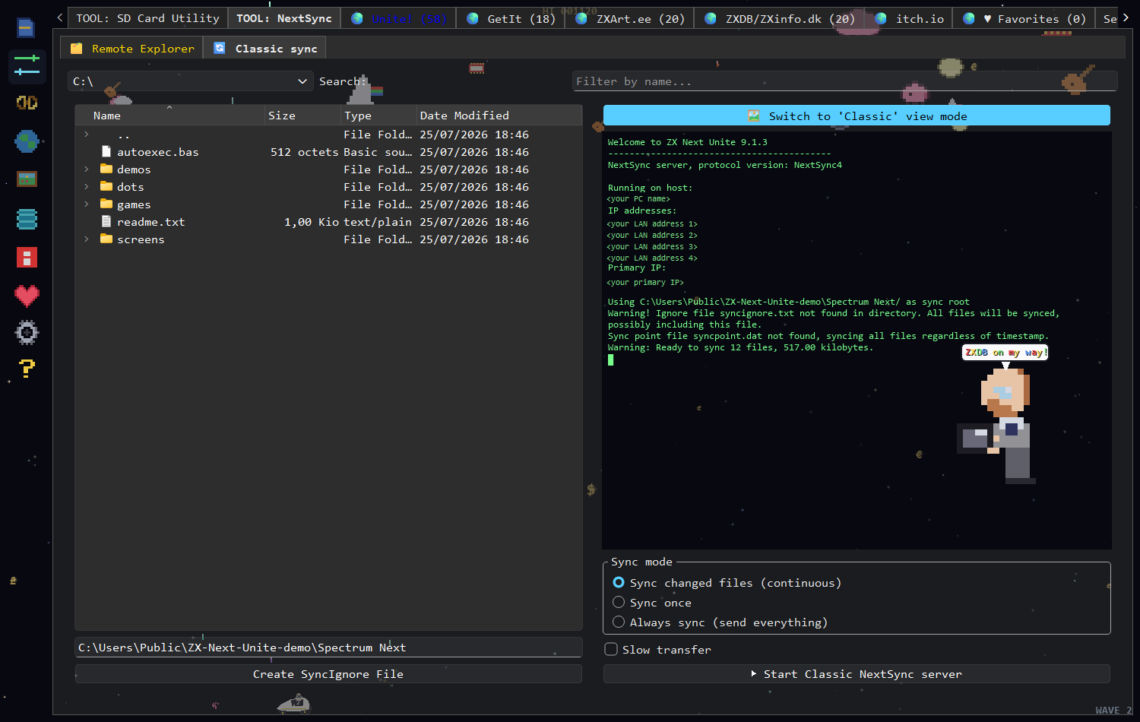Open the Unite! (58) tab
This screenshot has width=1140, height=722.
coord(398,18)
